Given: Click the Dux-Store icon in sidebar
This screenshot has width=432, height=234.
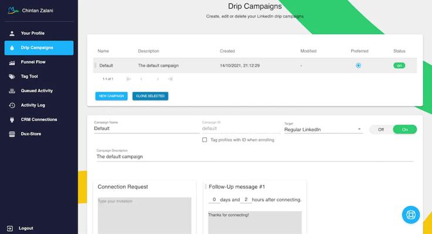Looking at the screenshot, I should pos(12,134).
